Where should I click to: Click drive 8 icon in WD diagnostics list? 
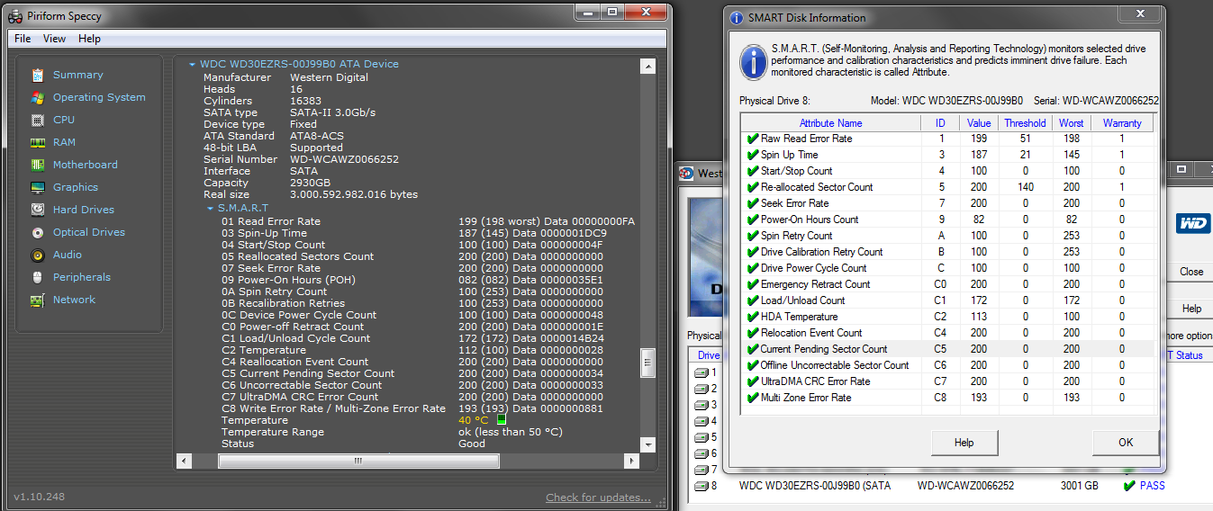(702, 486)
